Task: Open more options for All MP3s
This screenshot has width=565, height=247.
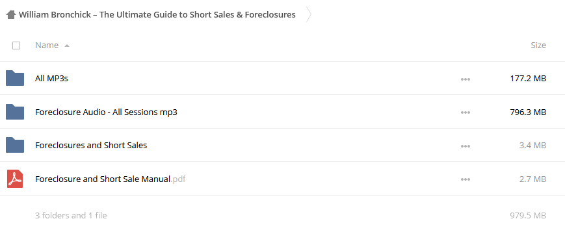Action: point(465,79)
